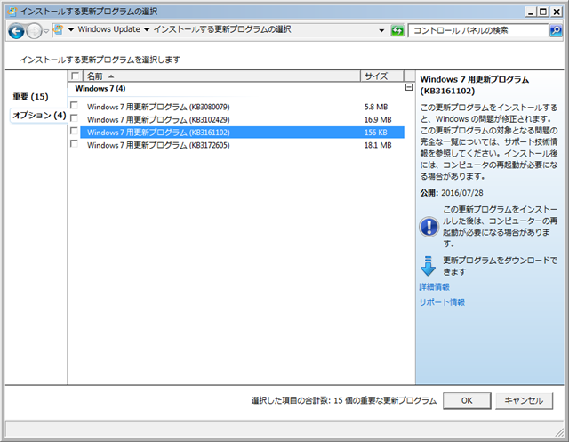The image size is (569, 442).
Task: Select highlighted KB3161102 update row
Action: 242,133
